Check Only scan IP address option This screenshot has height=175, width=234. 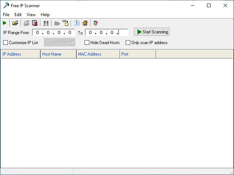pos(128,43)
